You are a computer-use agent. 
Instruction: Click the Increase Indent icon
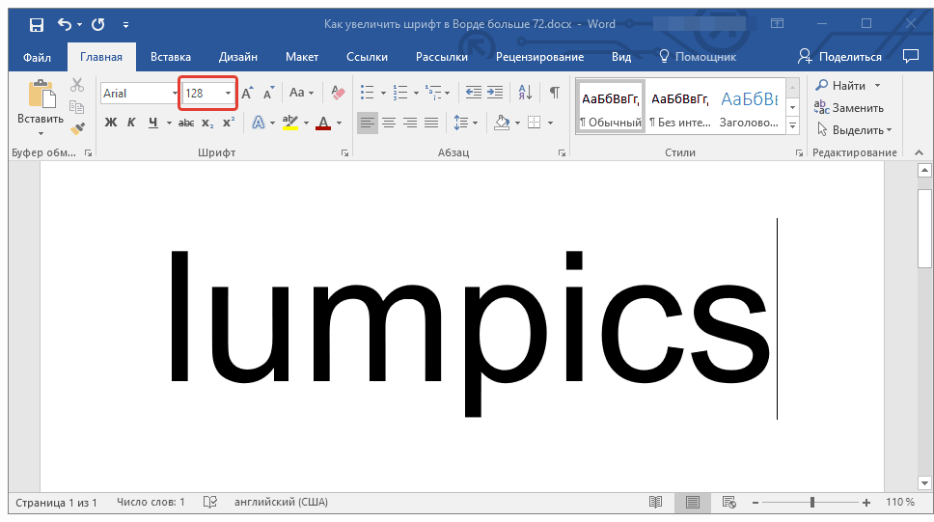coord(495,93)
